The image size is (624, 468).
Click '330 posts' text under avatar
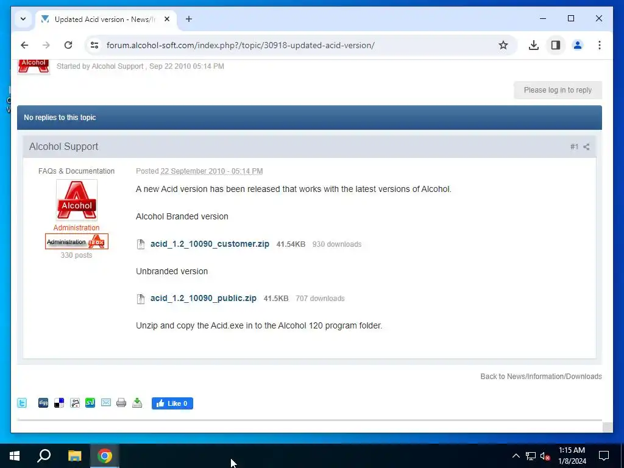(x=76, y=255)
